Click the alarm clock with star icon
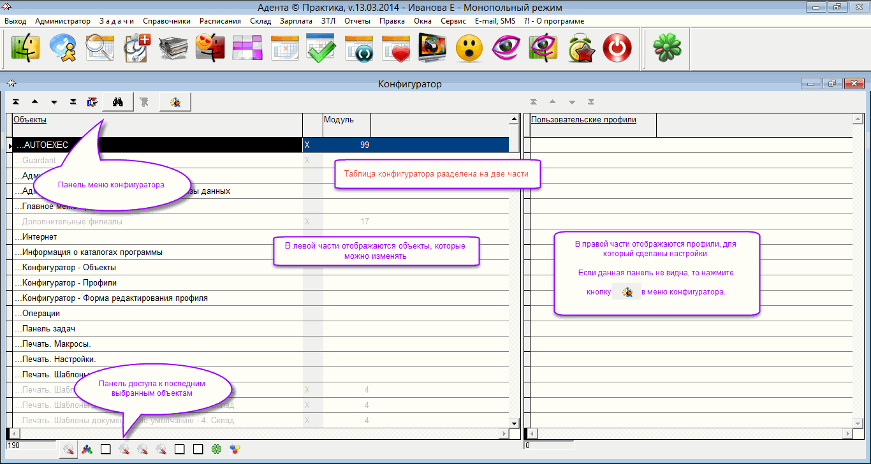The width and height of the screenshot is (871, 464). coord(580,48)
